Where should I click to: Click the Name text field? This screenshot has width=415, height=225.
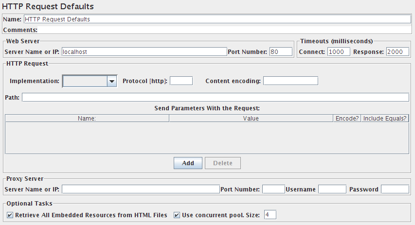point(217,19)
